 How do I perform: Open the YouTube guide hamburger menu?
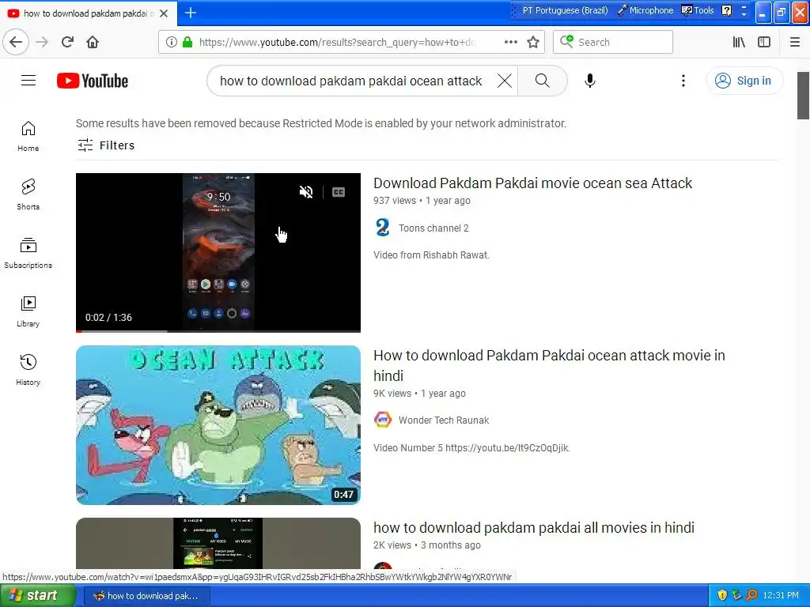point(28,81)
